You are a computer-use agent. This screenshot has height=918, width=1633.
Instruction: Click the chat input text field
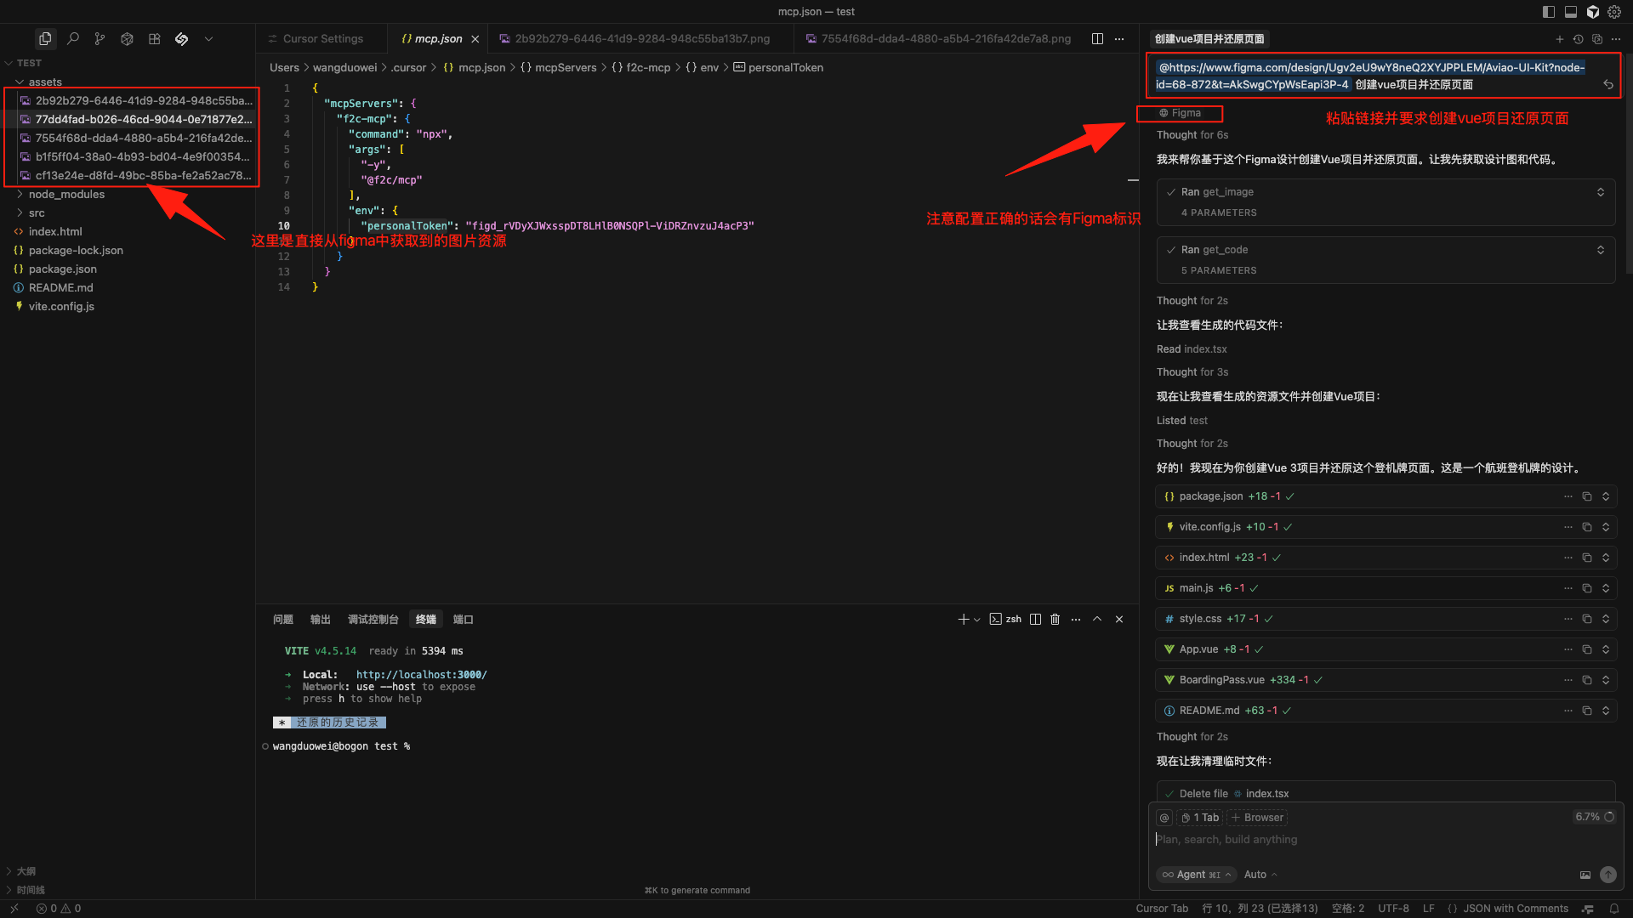point(1378,840)
